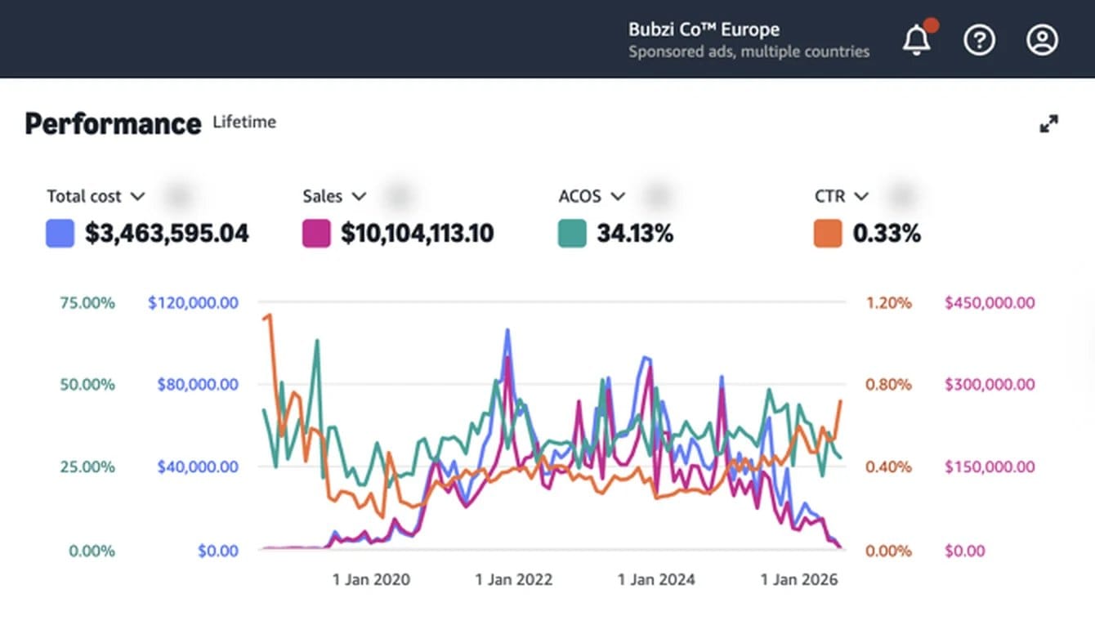Open the CTR metric dropdown
This screenshot has width=1095, height=634.
841,196
